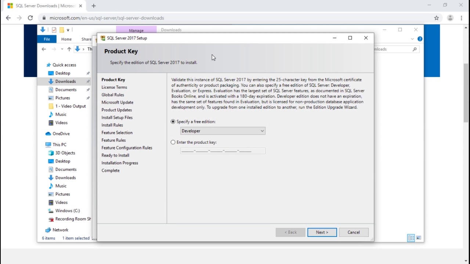Viewport: 470px width, 264px height.
Task: Click the Videos film icon under Quick access
Action: pos(51,123)
